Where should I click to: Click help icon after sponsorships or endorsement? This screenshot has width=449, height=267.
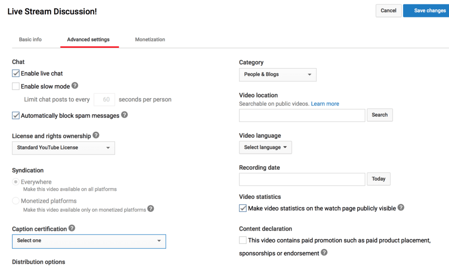coord(324,253)
